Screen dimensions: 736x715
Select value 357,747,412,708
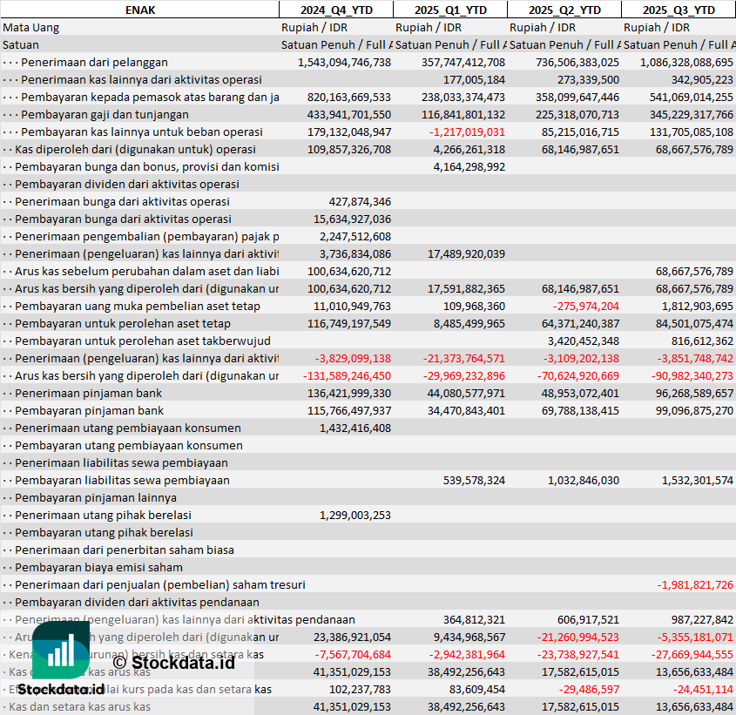[x=463, y=63]
